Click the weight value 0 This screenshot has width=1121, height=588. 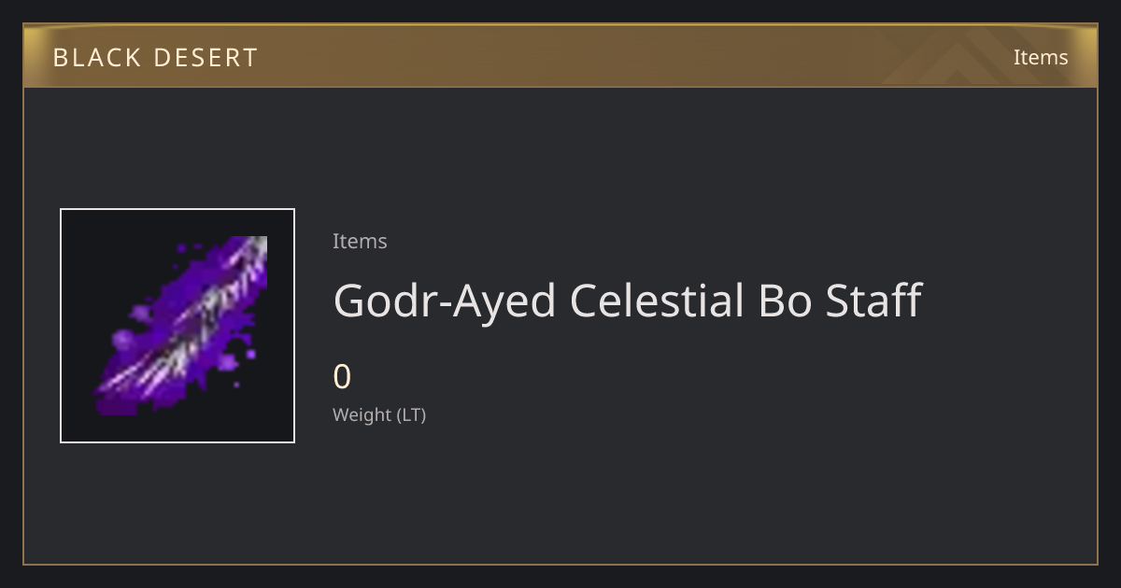pos(342,377)
